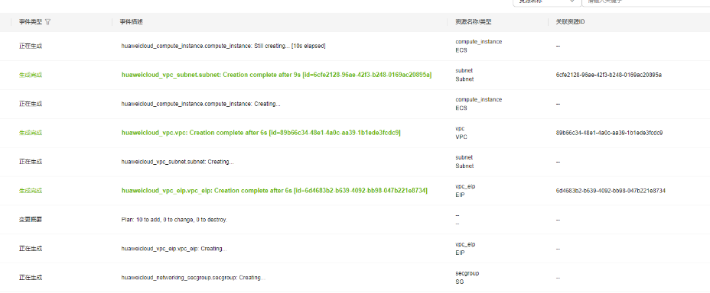Select the 正在生成 status in 'subnet: Creating...' row

[31, 162]
